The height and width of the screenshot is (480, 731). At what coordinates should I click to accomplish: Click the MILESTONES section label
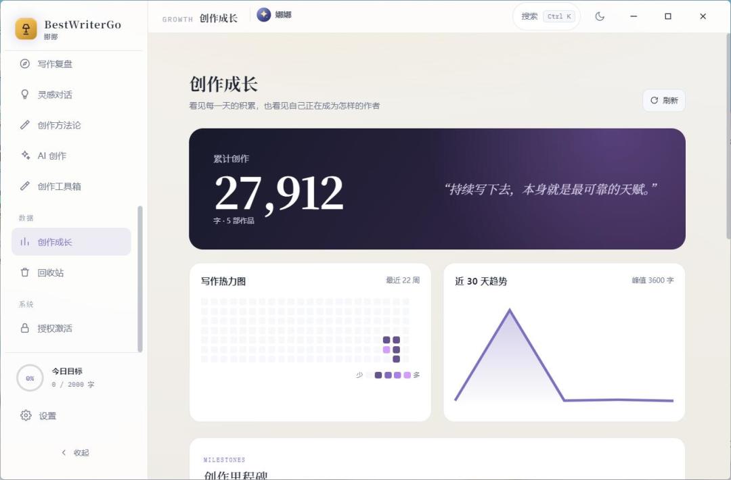point(224,460)
